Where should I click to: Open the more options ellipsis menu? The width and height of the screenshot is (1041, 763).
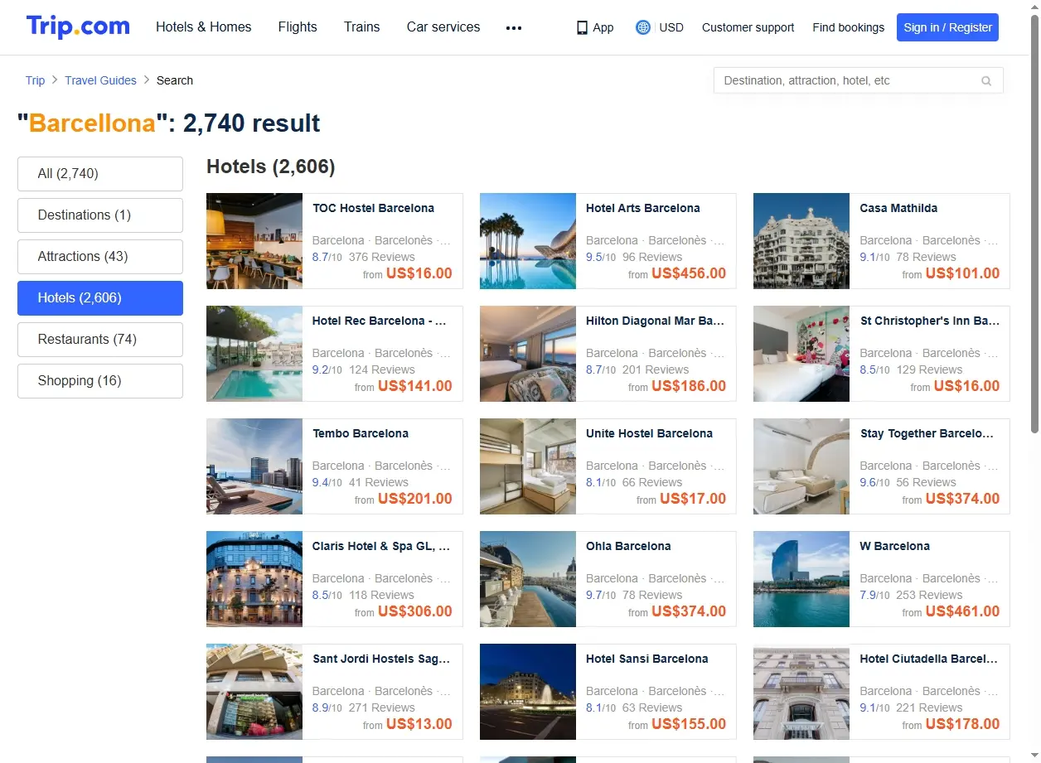point(514,27)
